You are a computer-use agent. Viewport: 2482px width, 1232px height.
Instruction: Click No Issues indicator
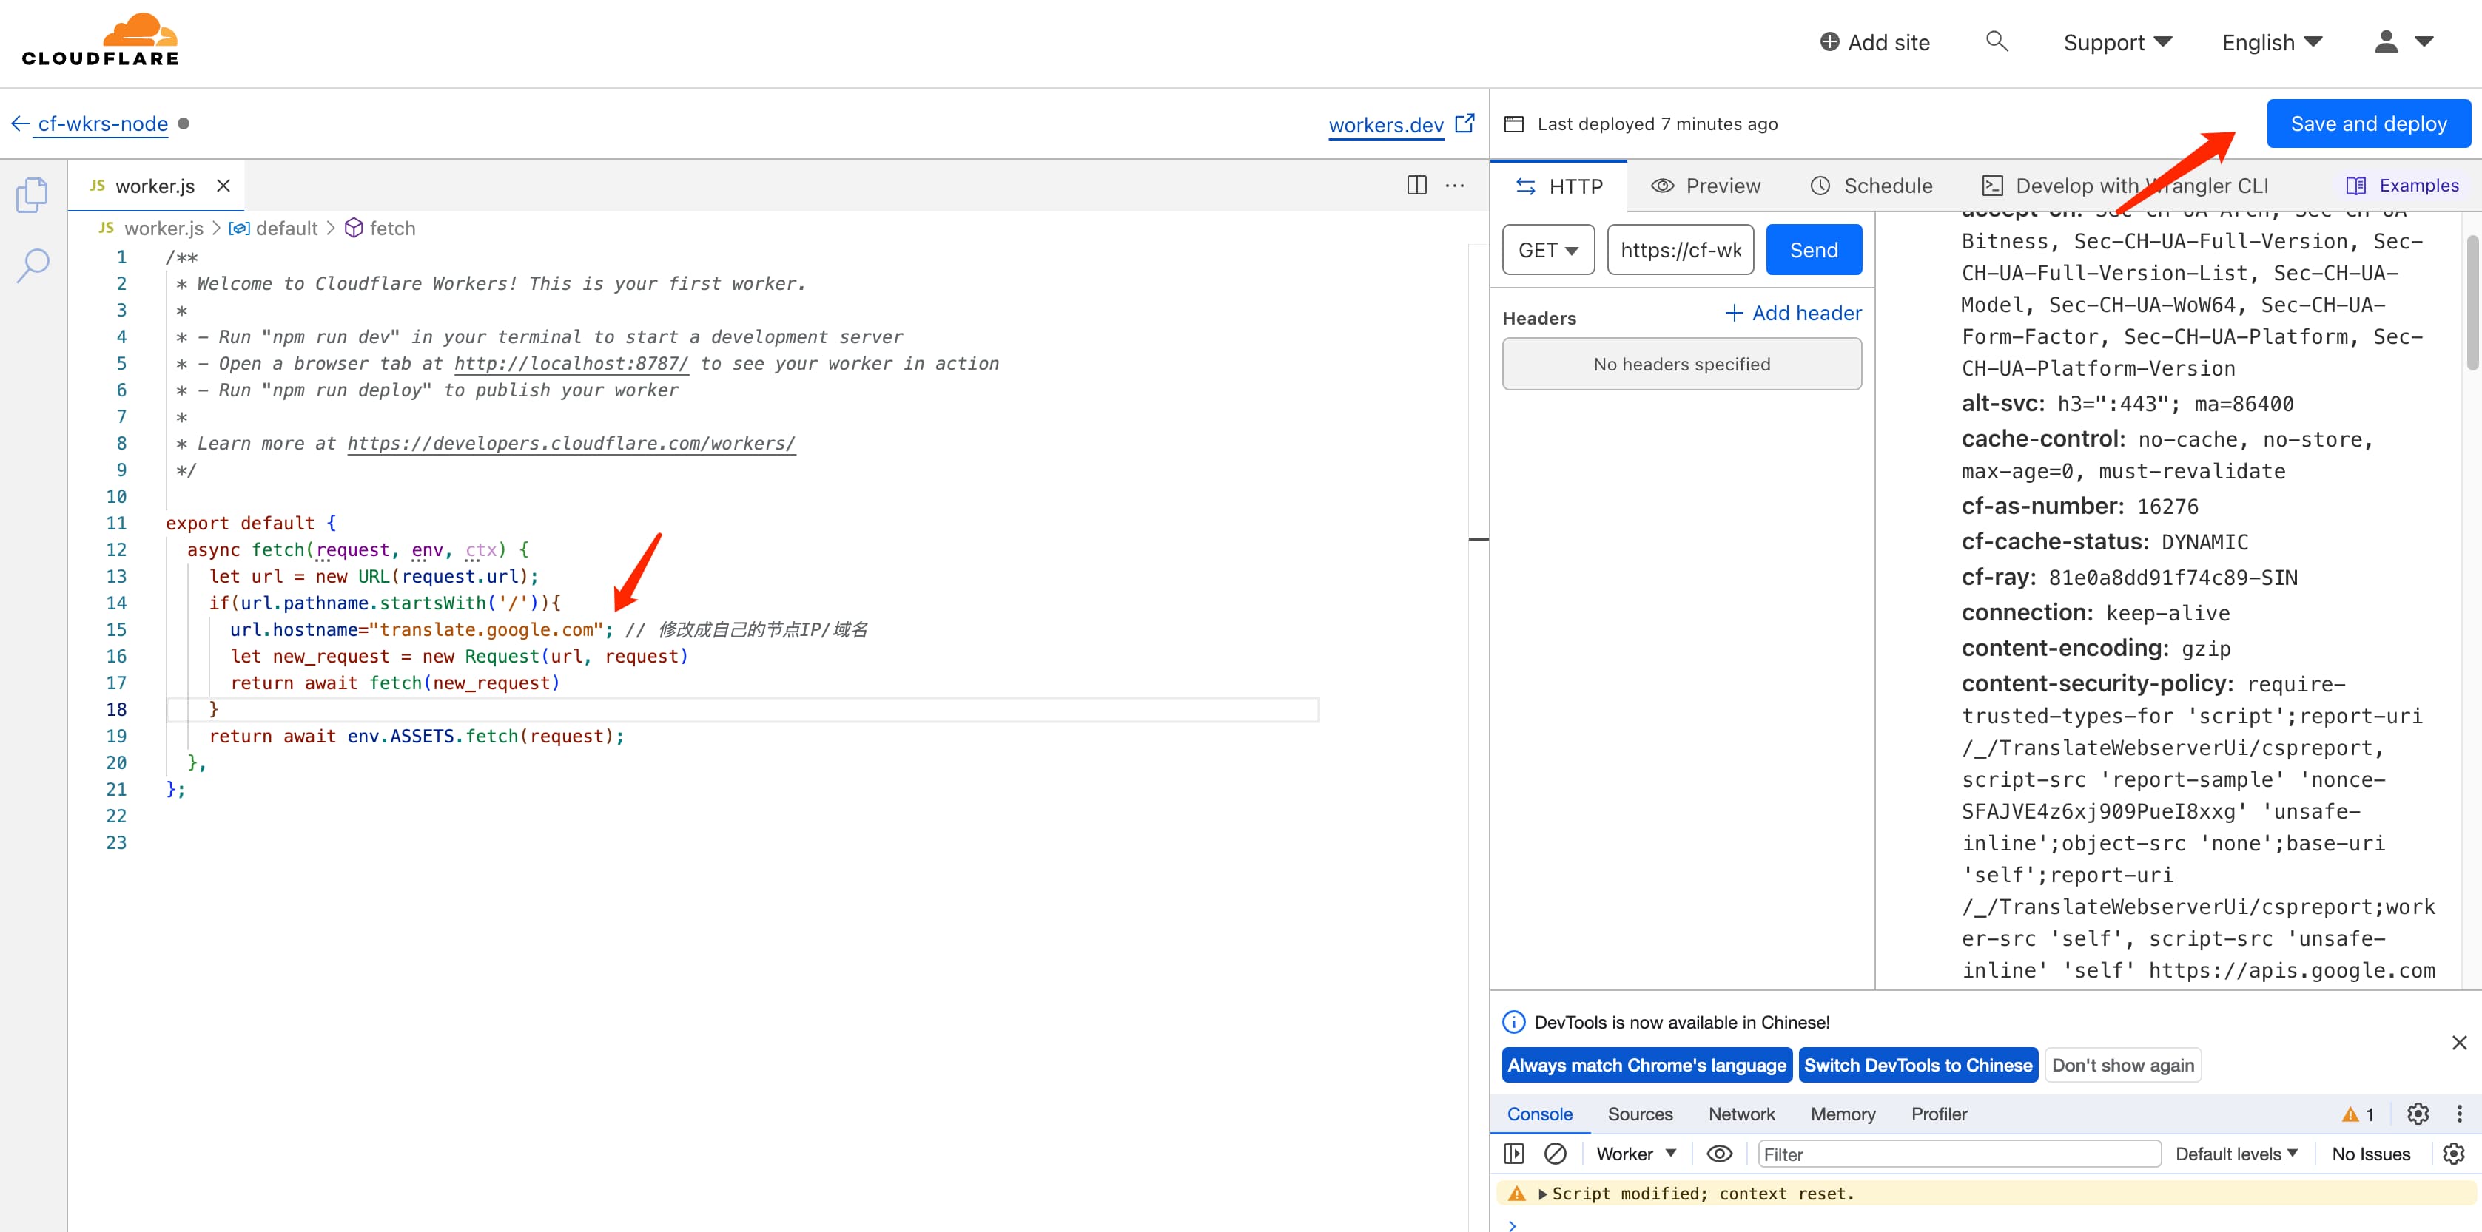[2370, 1154]
